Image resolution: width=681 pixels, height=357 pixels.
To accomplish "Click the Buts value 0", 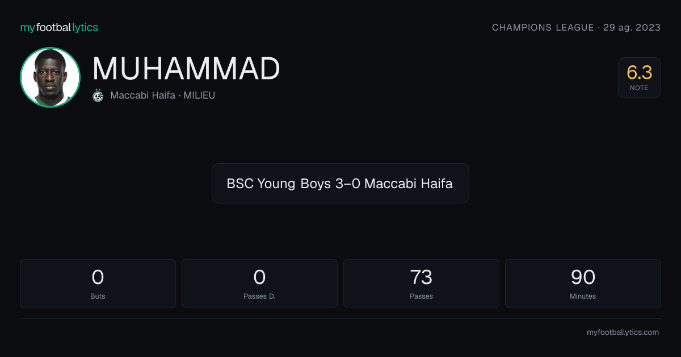I will point(98,277).
